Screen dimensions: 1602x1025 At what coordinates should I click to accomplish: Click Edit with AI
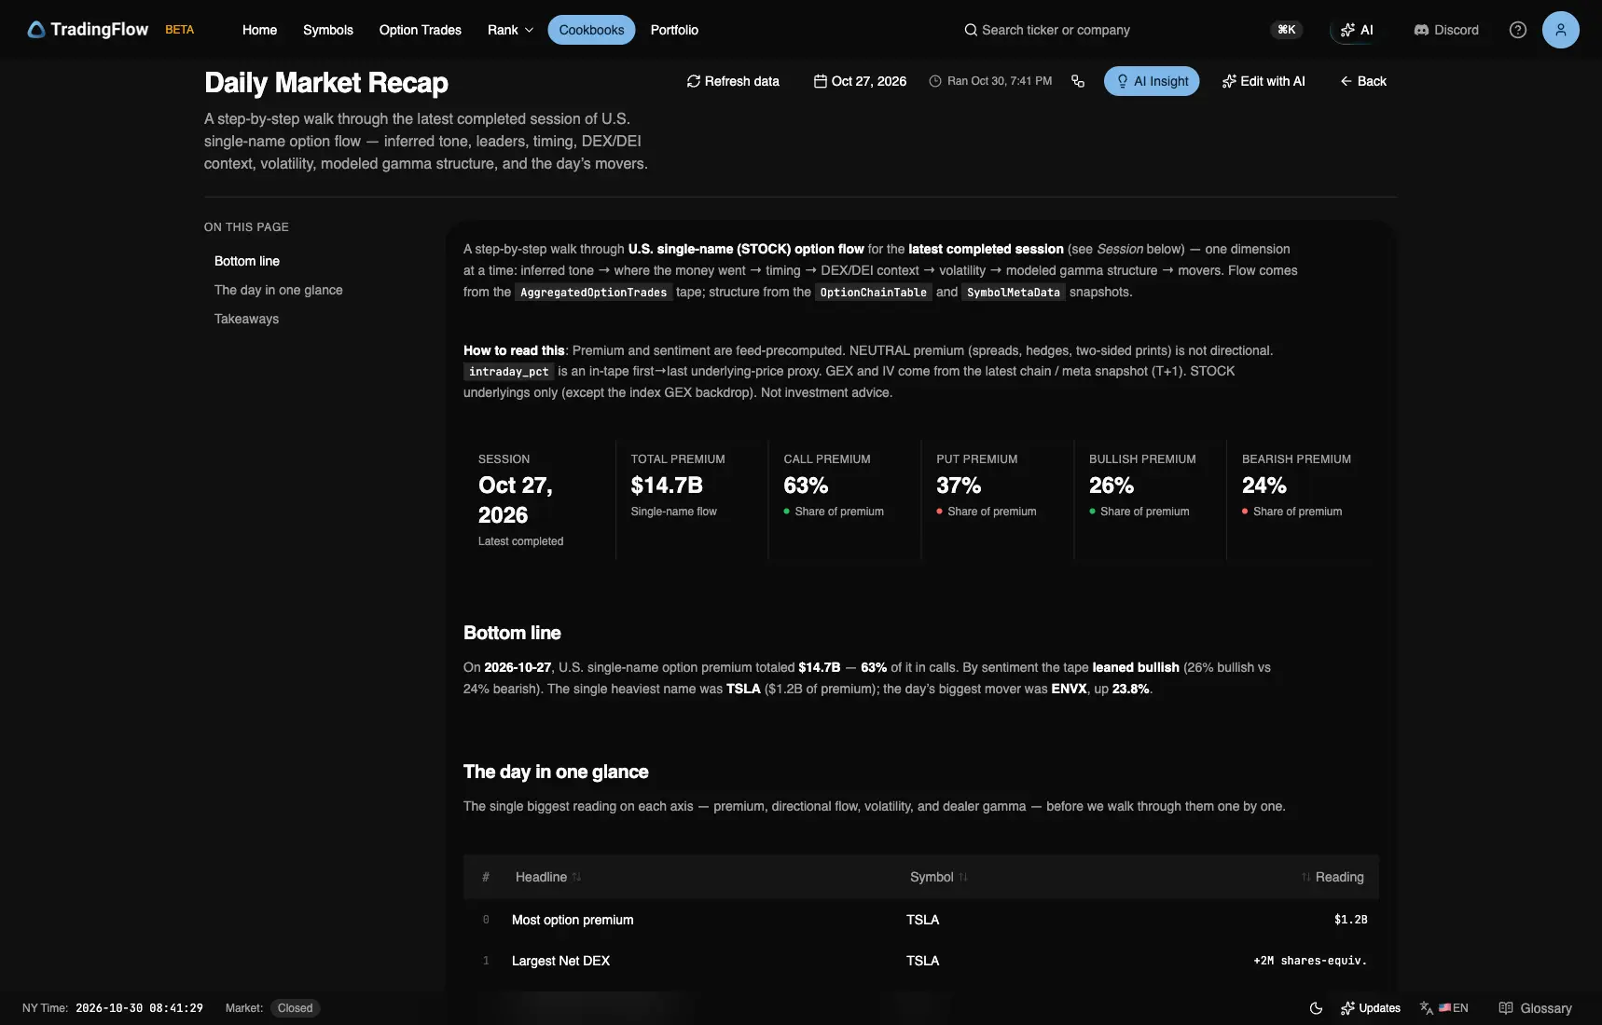tap(1264, 81)
